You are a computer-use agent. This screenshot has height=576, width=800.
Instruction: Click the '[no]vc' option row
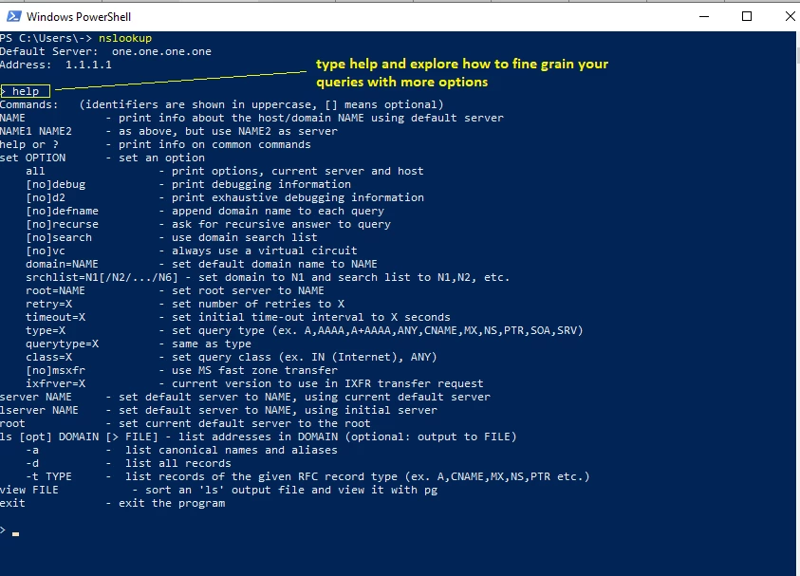[x=192, y=251]
